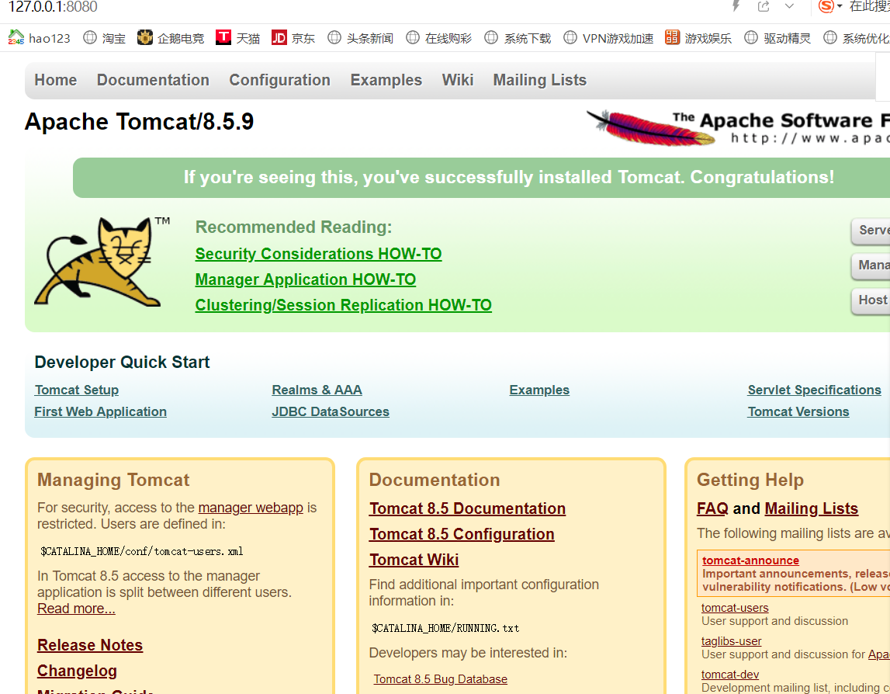This screenshot has height=694, width=890.
Task: Open Servlet Specifications link
Action: click(x=815, y=390)
